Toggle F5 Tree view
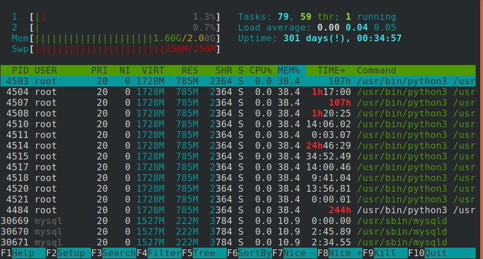This screenshot has width=483, height=259. (204, 253)
